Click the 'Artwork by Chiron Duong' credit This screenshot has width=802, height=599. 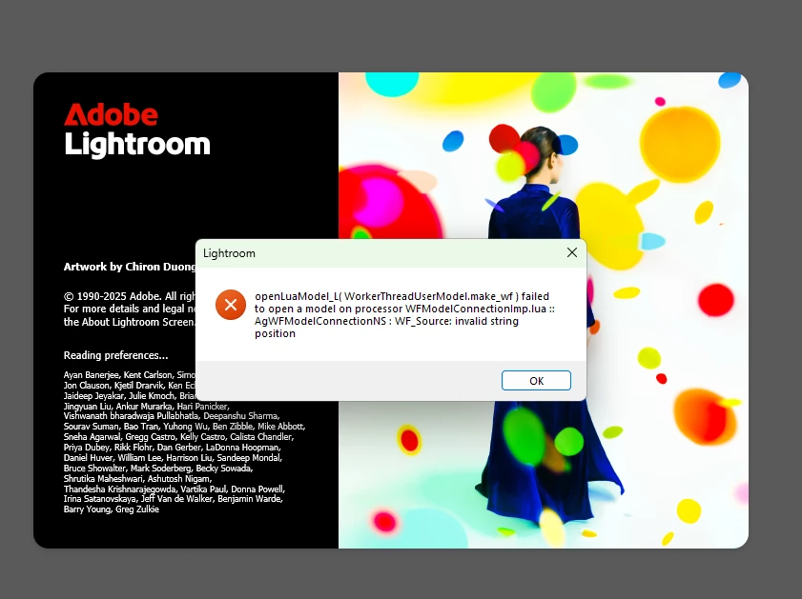tap(130, 267)
